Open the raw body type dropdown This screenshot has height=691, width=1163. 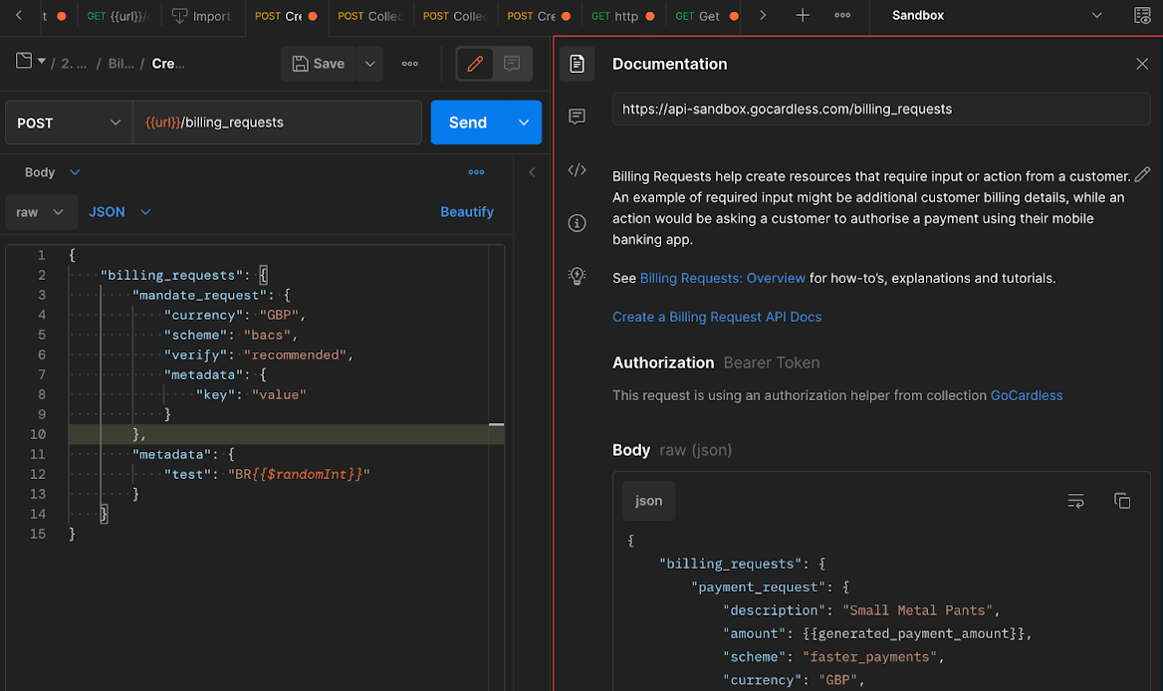point(41,213)
